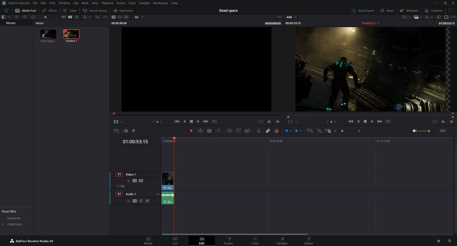Screen dimensions: 457x246
Task: Click the Replace Clip toolbar icon
Action: (x=248, y=131)
